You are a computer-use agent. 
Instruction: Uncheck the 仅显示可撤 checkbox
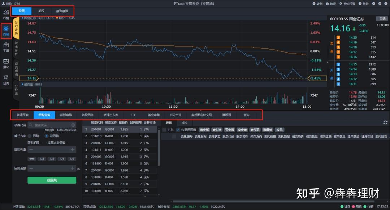coord(178,129)
